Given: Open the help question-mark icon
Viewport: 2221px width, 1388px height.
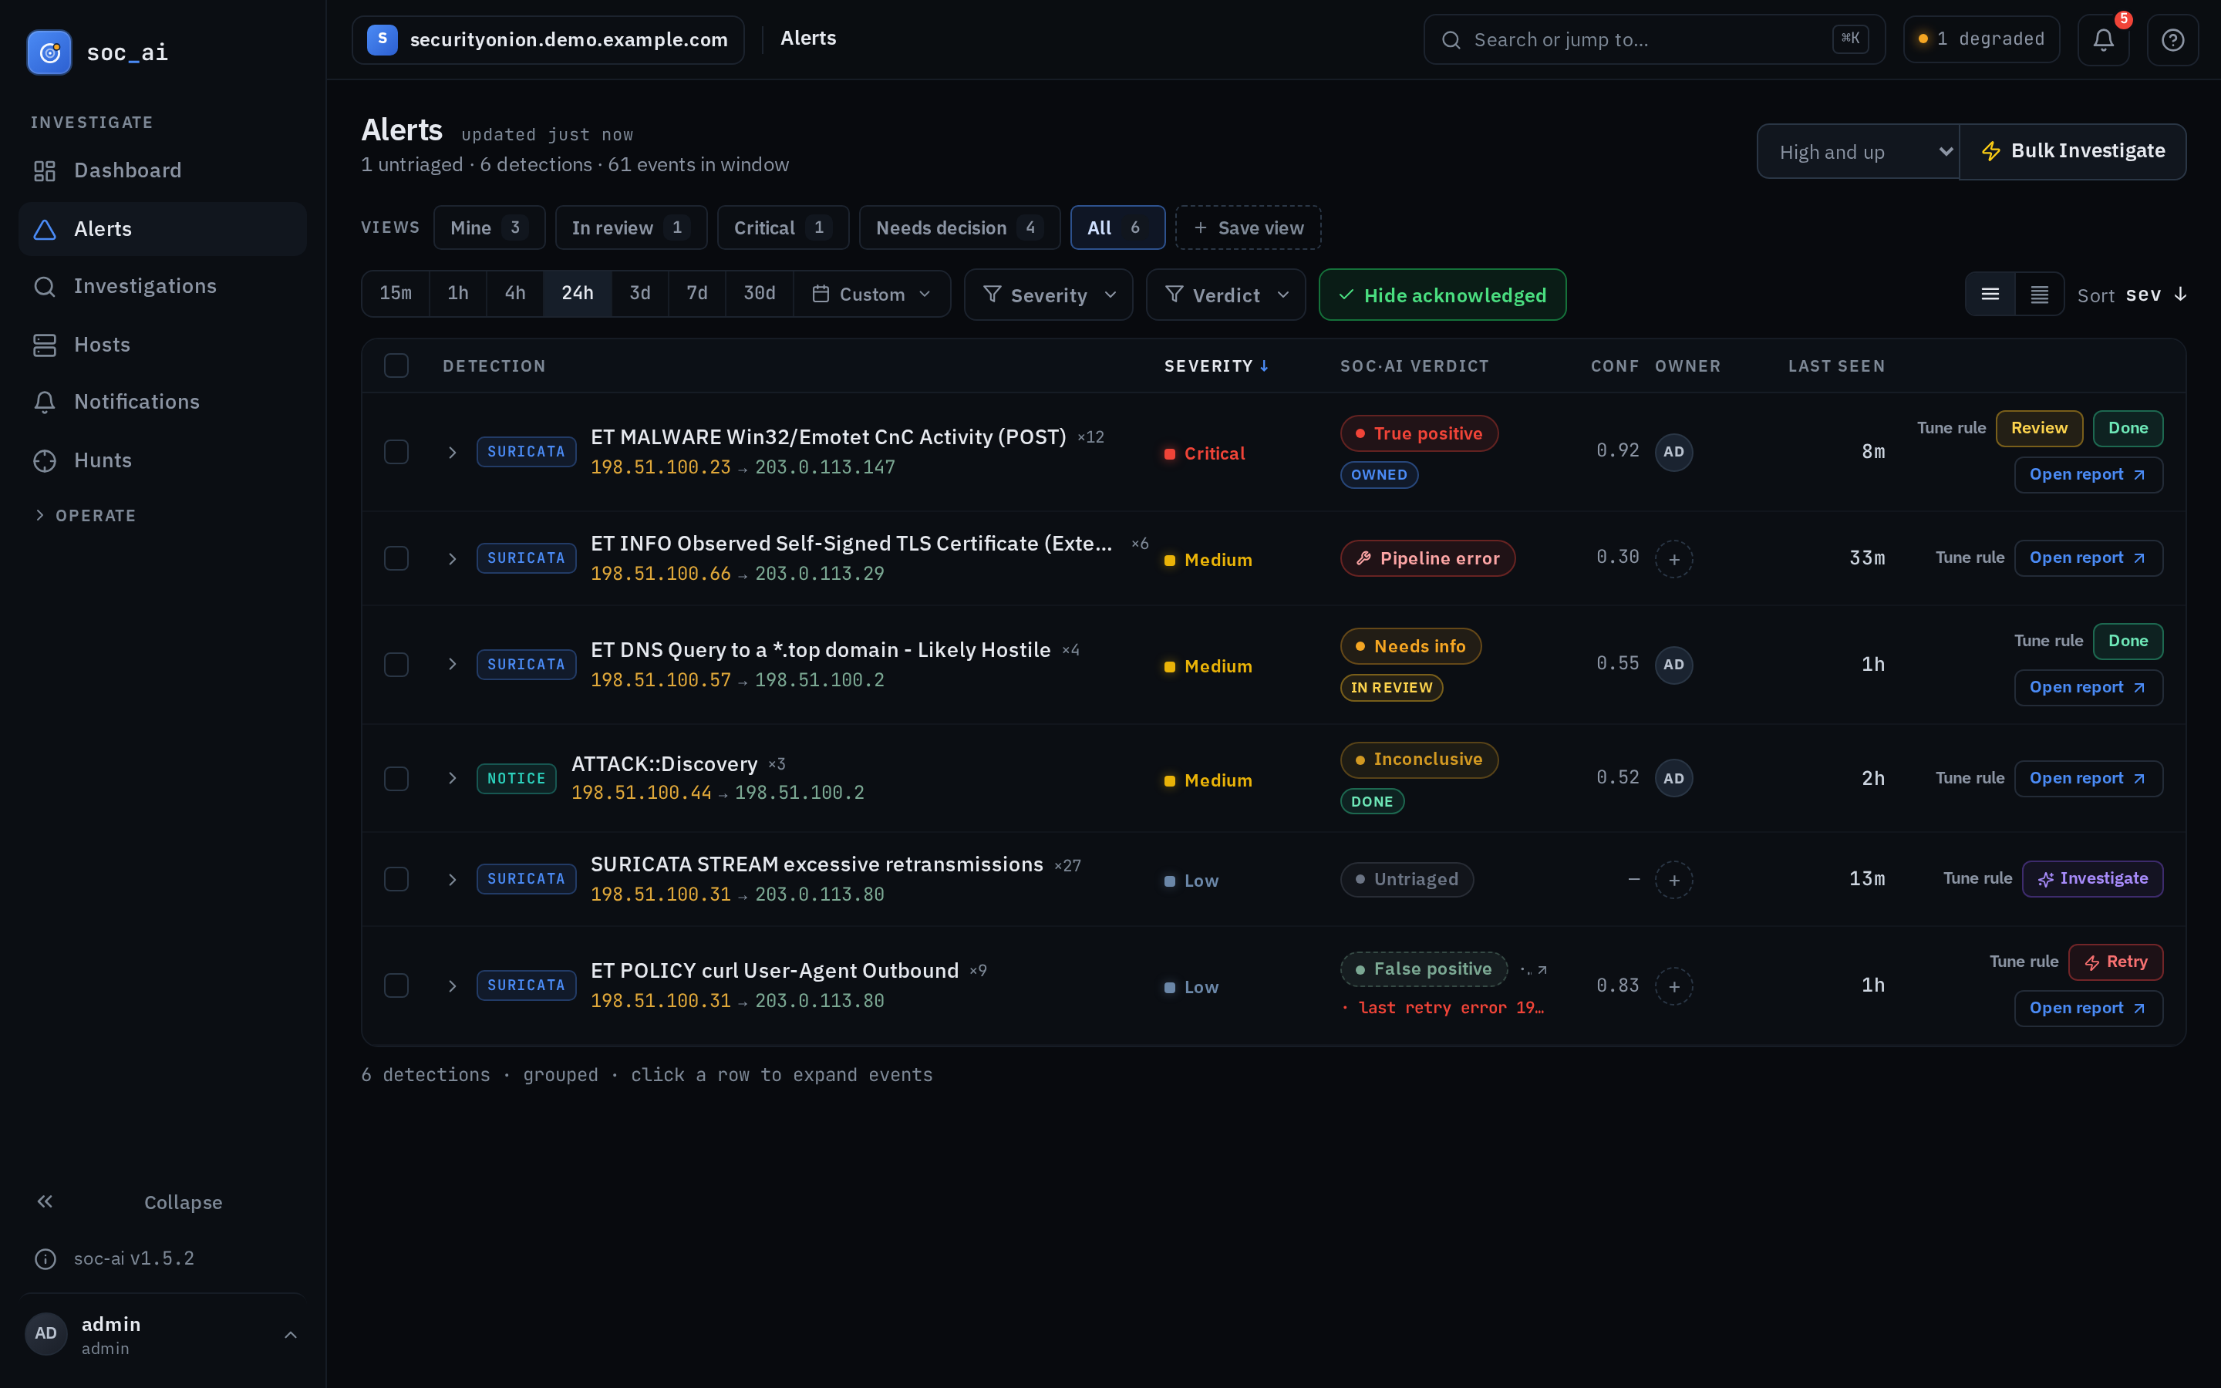Looking at the screenshot, I should [x=2172, y=39].
